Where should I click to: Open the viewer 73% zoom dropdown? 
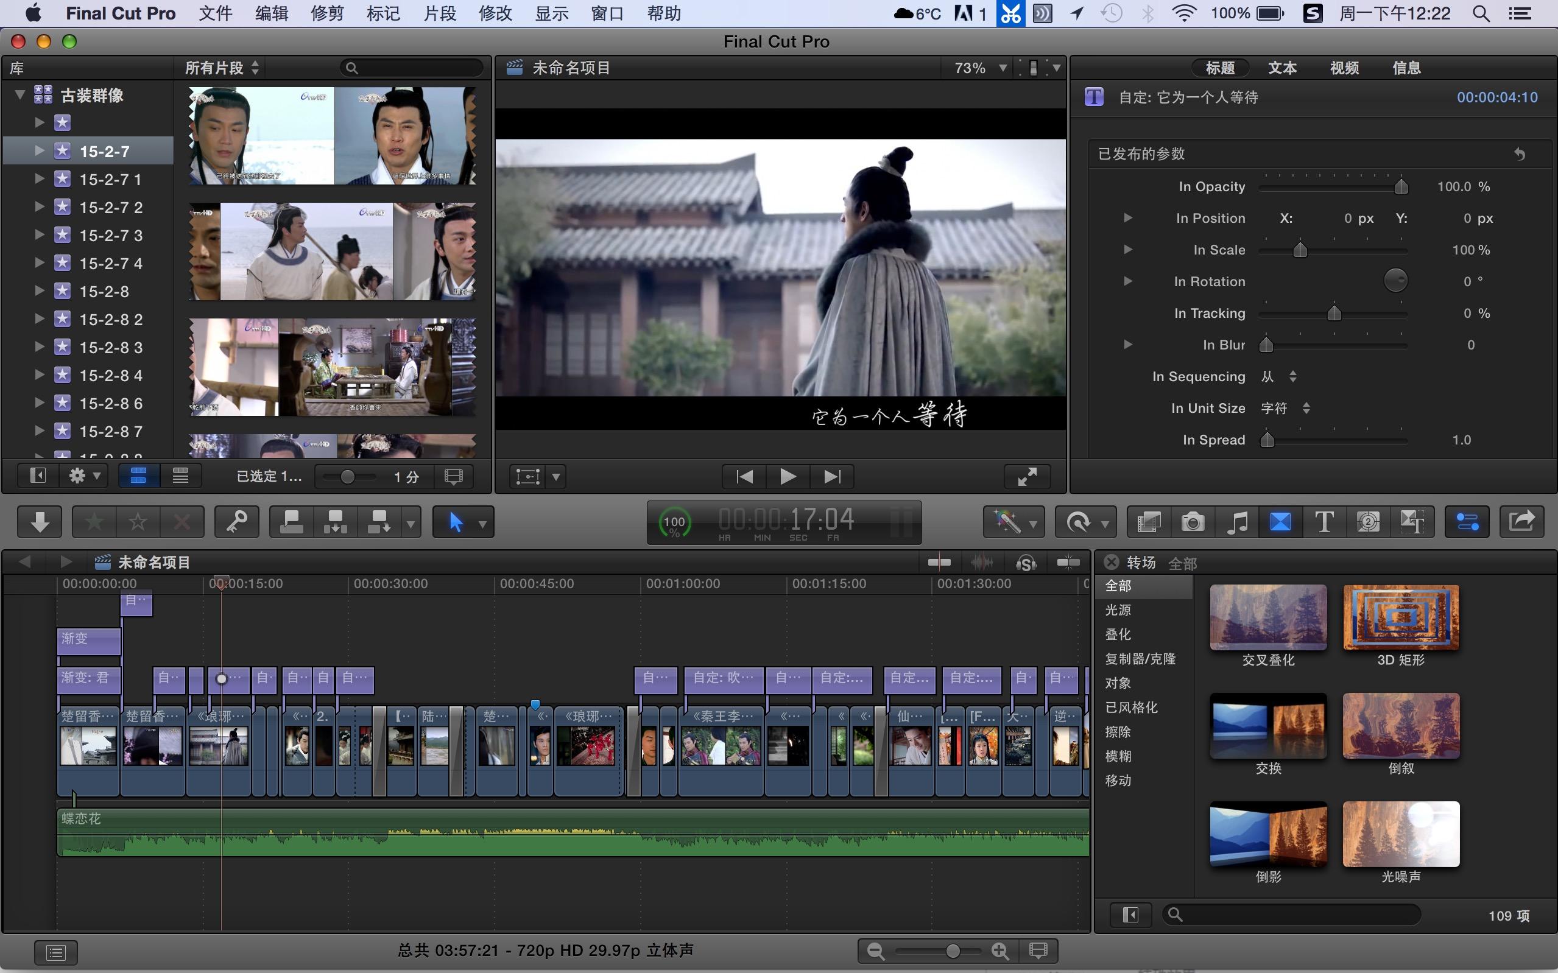point(979,68)
